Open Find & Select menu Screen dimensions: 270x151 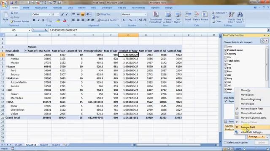click(240, 17)
